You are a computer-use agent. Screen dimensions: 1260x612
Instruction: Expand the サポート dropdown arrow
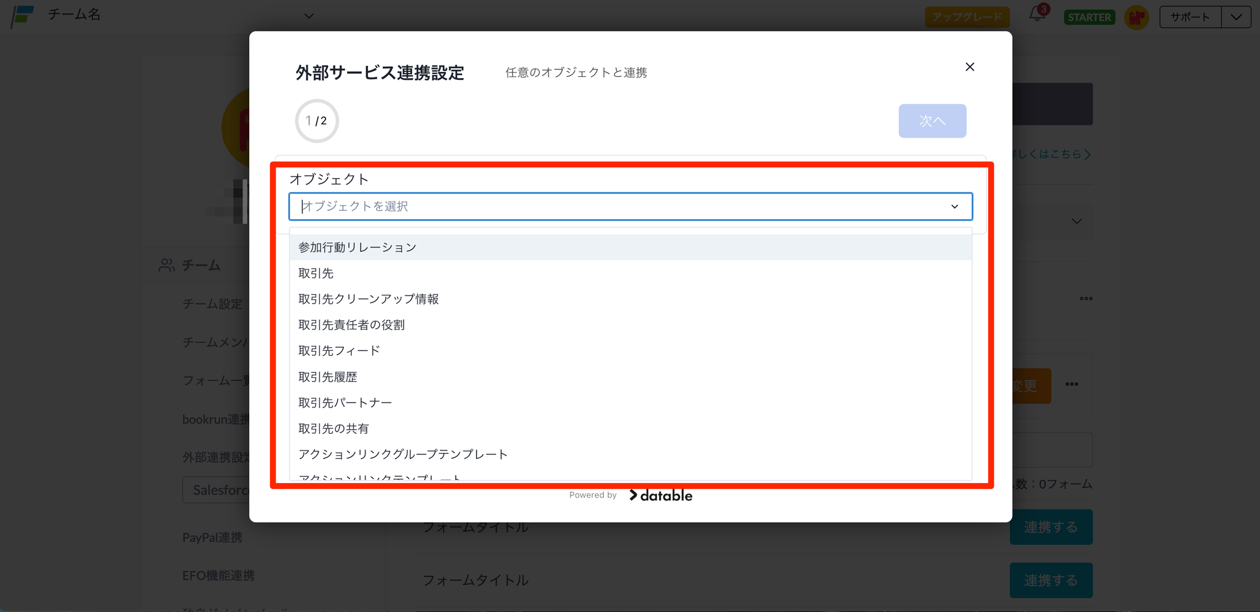1236,17
